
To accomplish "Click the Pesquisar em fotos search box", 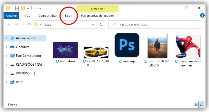I will (155, 24).
